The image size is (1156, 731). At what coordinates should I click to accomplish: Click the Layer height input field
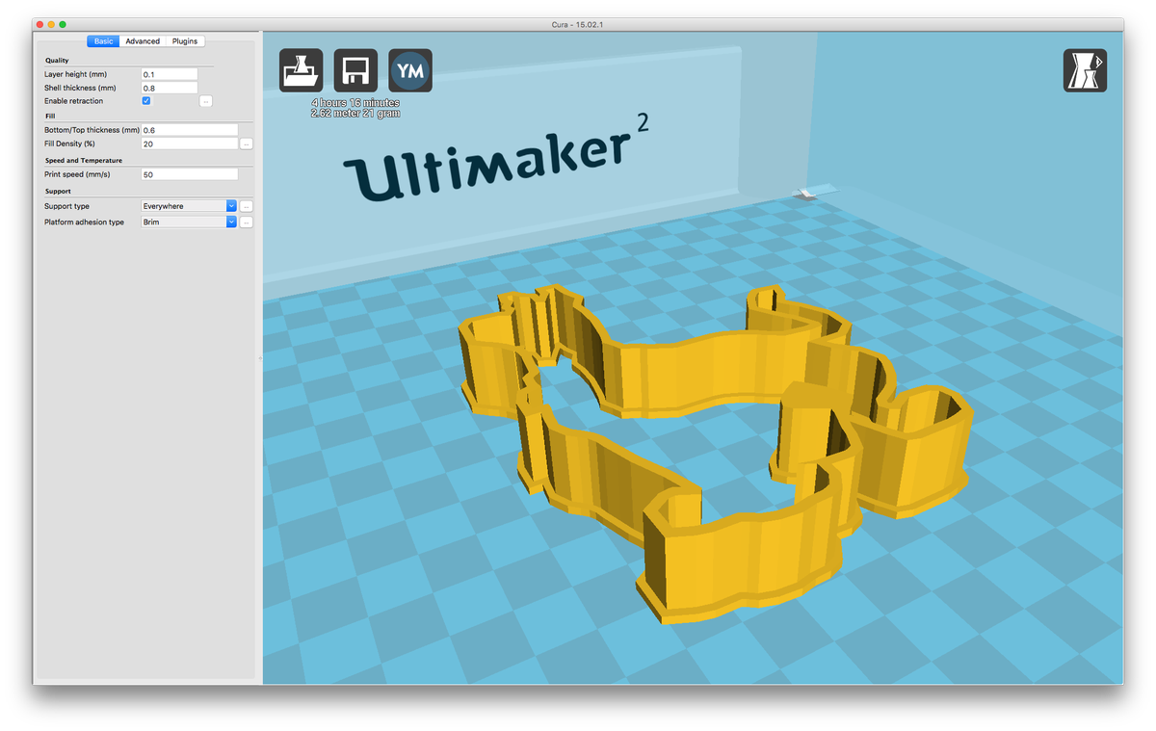(170, 74)
